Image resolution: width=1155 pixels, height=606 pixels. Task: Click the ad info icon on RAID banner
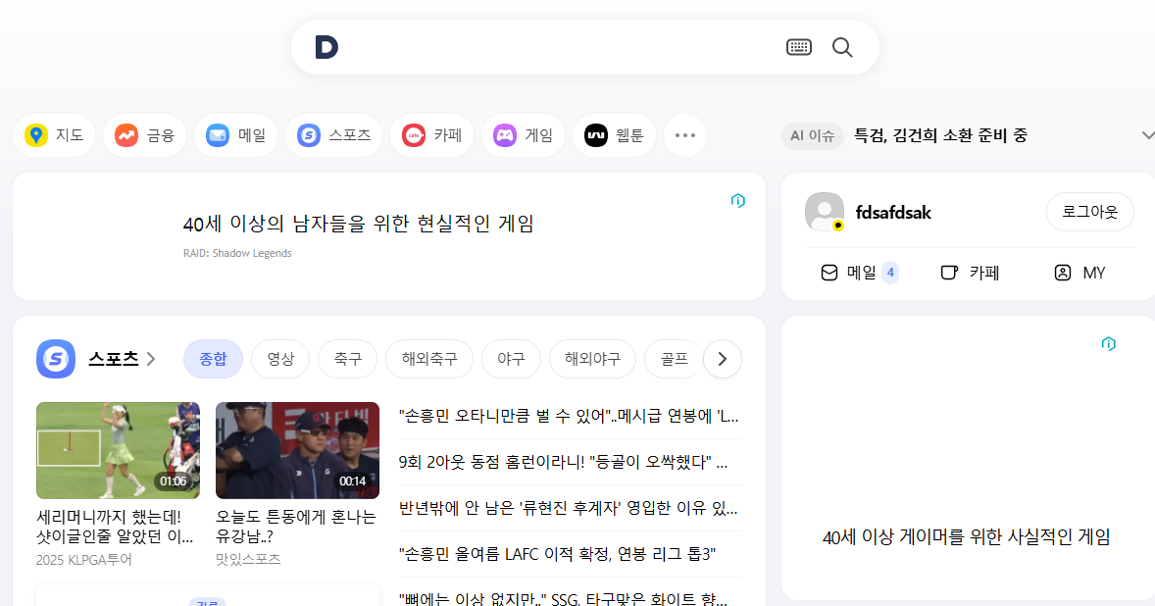(x=738, y=200)
